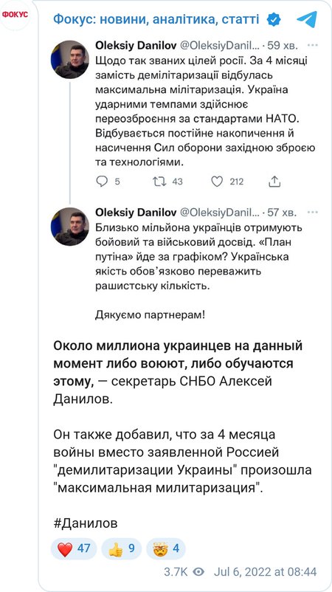Screen dimensions: 332x592
Task: Click the retweet icon showing 43
Action: point(159,182)
